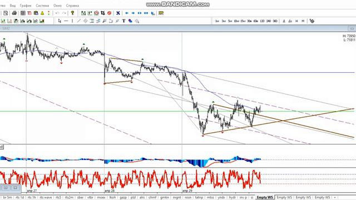Click the new document icon in toolbar
356x200 pixels.
point(6,13)
